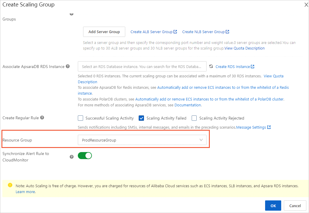
Task: Check the Successful Scaling Activity checkbox
Action: point(80,118)
